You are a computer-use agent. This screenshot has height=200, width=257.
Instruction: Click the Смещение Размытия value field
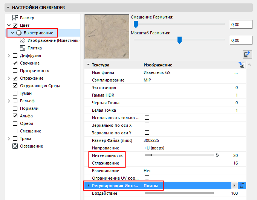coord(240,25)
